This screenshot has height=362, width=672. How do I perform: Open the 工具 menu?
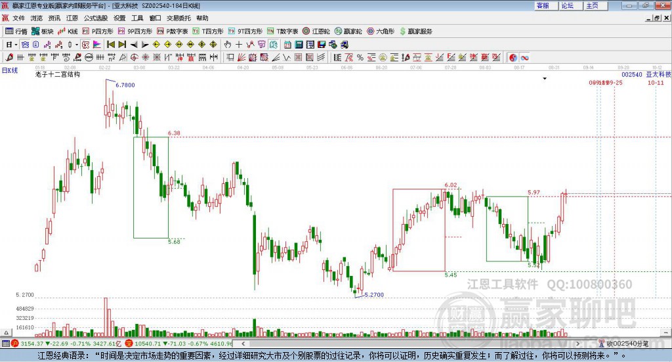point(137,18)
